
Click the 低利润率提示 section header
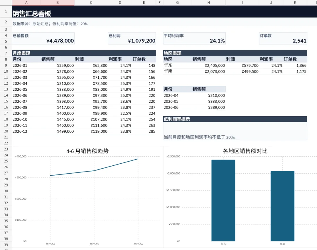(235, 119)
